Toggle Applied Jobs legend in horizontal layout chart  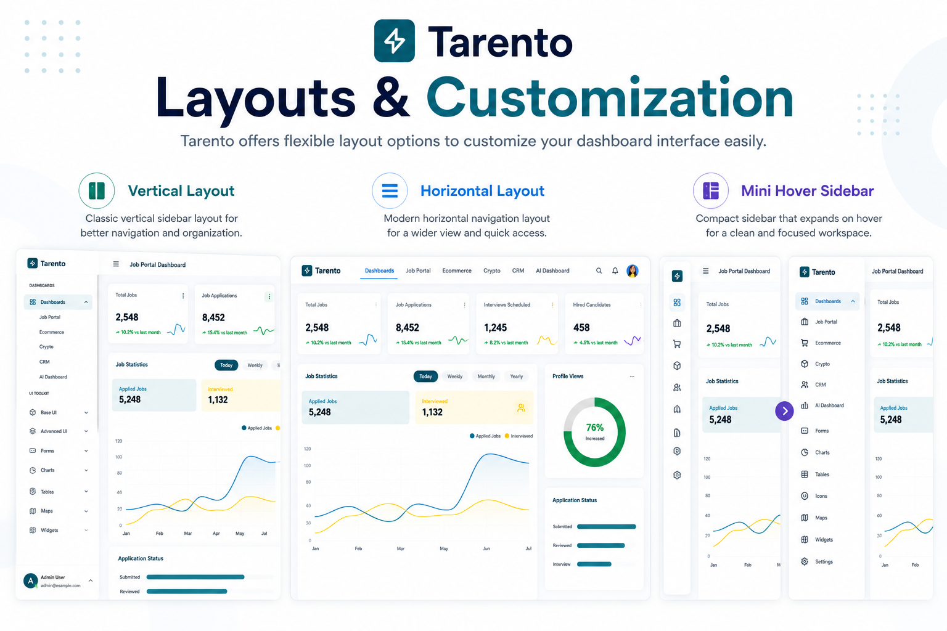coord(485,436)
